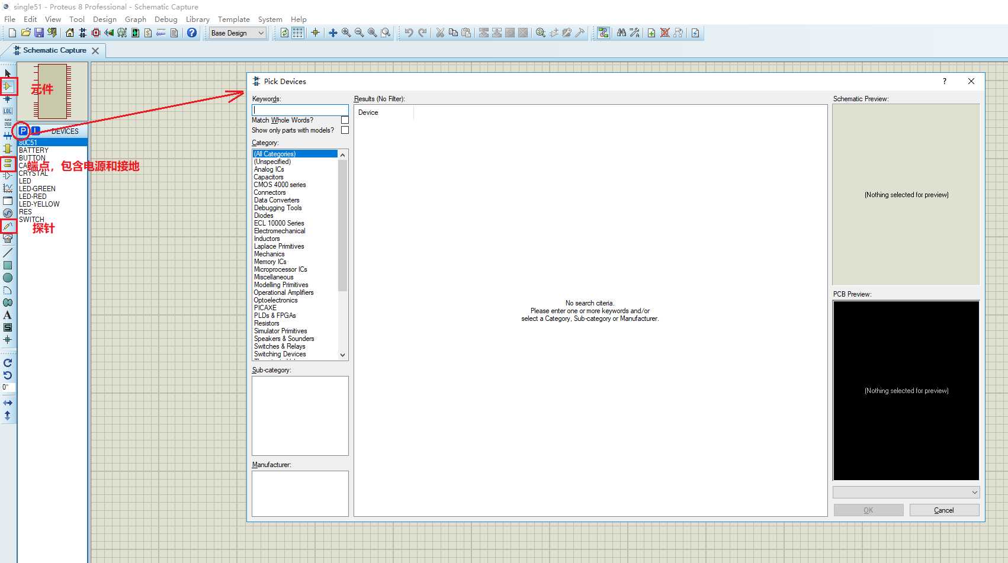1008x563 pixels.
Task: Select Microprocessor ICs category
Action: 281,269
